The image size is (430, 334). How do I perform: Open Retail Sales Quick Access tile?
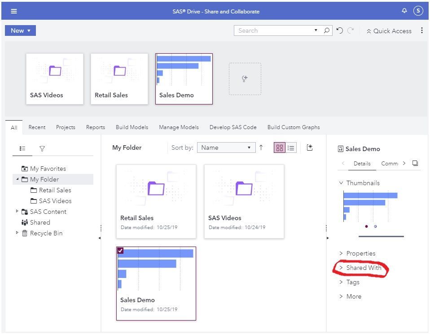click(x=119, y=79)
